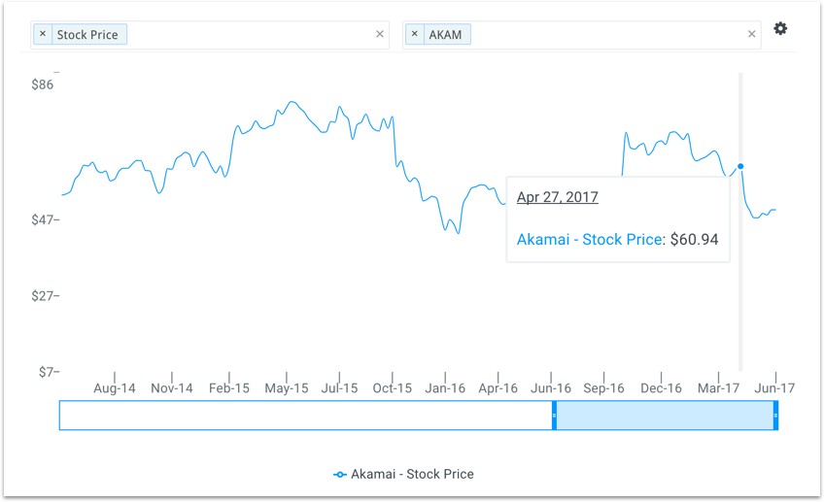Grab the left handle of the range selector
Screen dimensions: 824x502
point(554,415)
